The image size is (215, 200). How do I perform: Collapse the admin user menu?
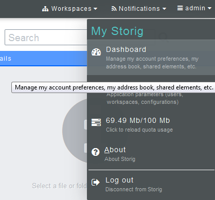click(x=194, y=8)
